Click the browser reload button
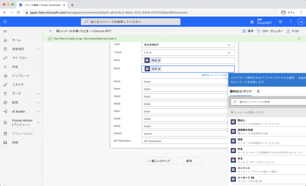The height and width of the screenshot is (186, 306). click(x=18, y=13)
